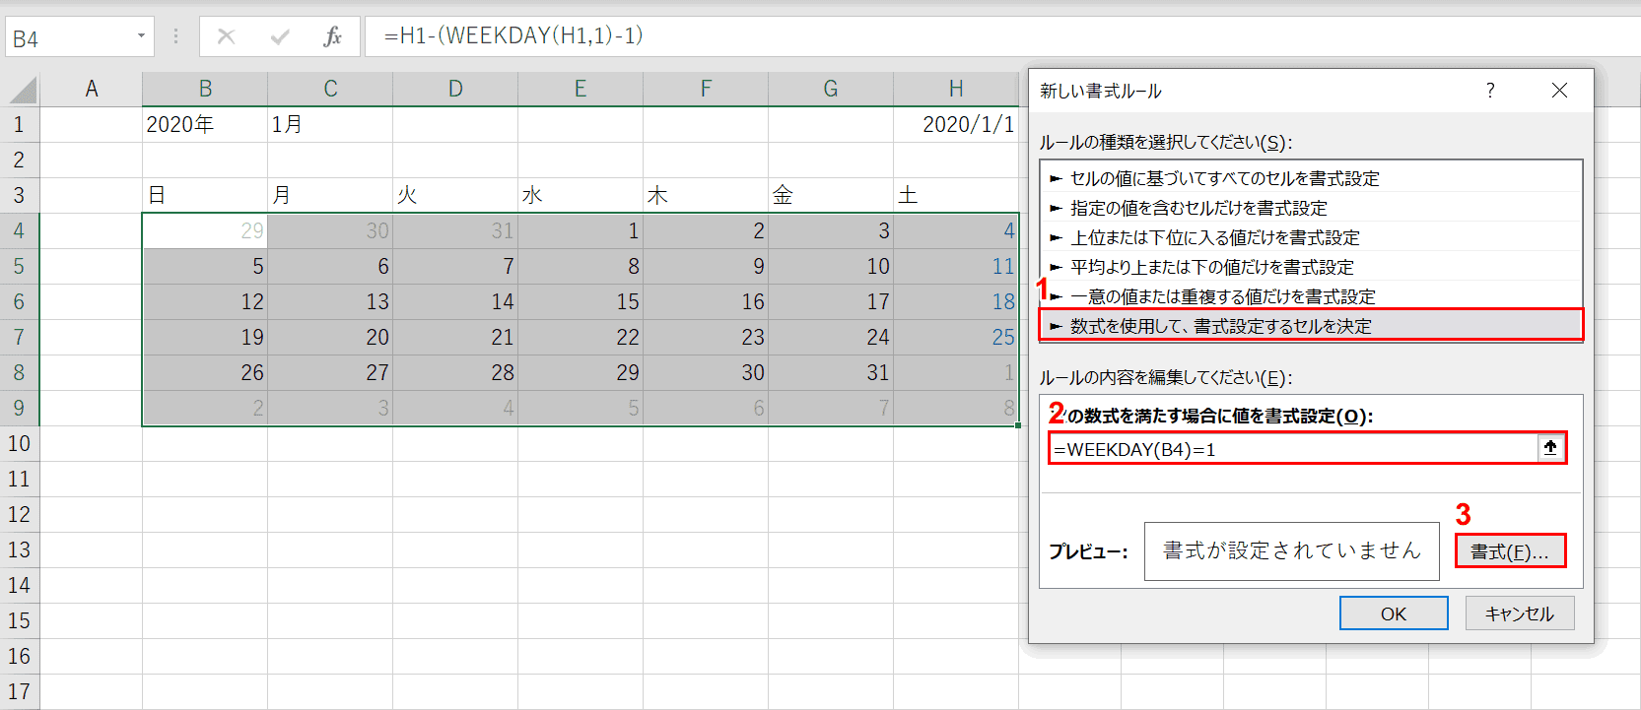Select row header 13
The height and width of the screenshot is (710, 1641).
(x=19, y=549)
